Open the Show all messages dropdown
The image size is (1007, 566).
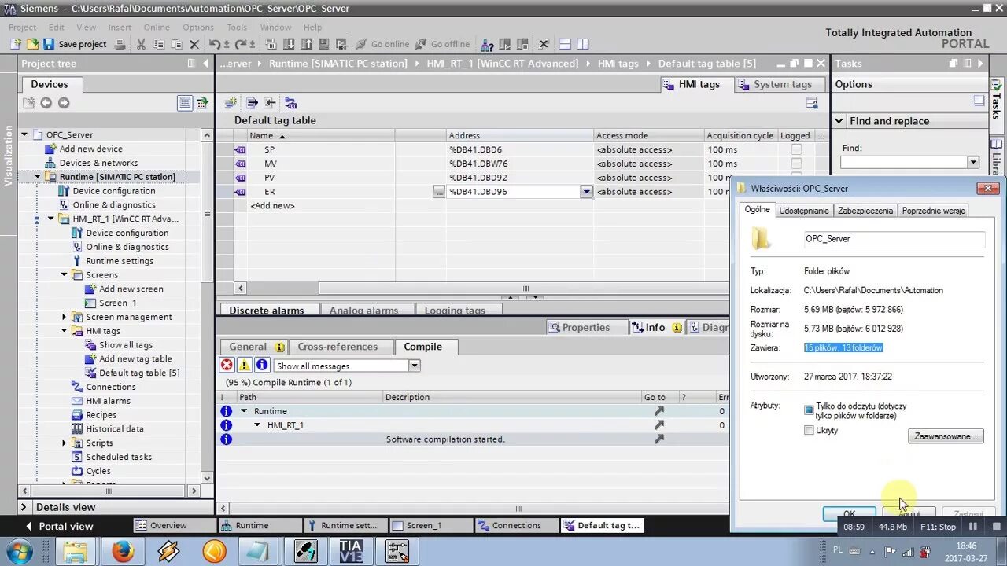[415, 366]
